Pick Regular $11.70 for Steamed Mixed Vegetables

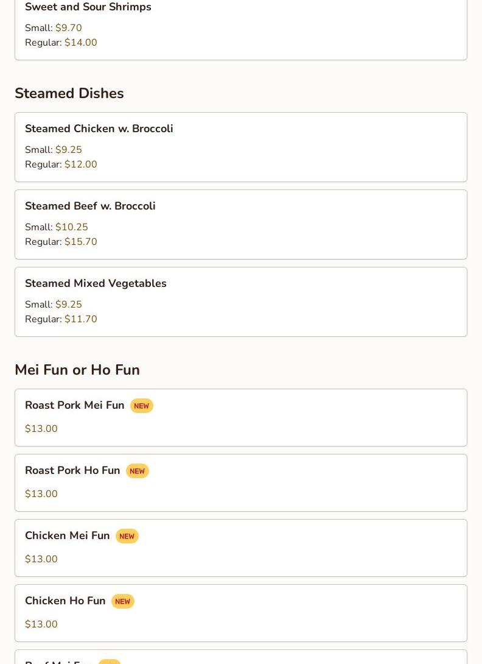[x=61, y=319]
